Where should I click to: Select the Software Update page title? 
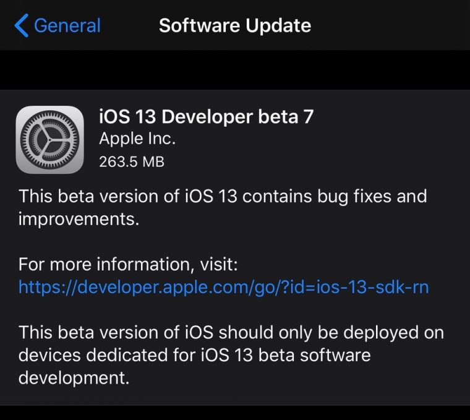(235, 25)
